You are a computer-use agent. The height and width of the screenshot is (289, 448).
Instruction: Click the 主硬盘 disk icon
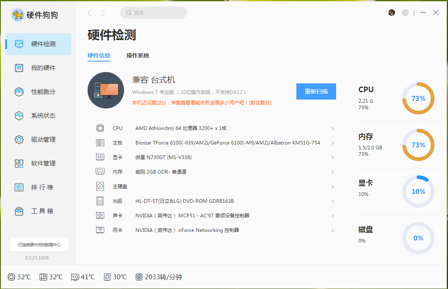tap(100, 186)
